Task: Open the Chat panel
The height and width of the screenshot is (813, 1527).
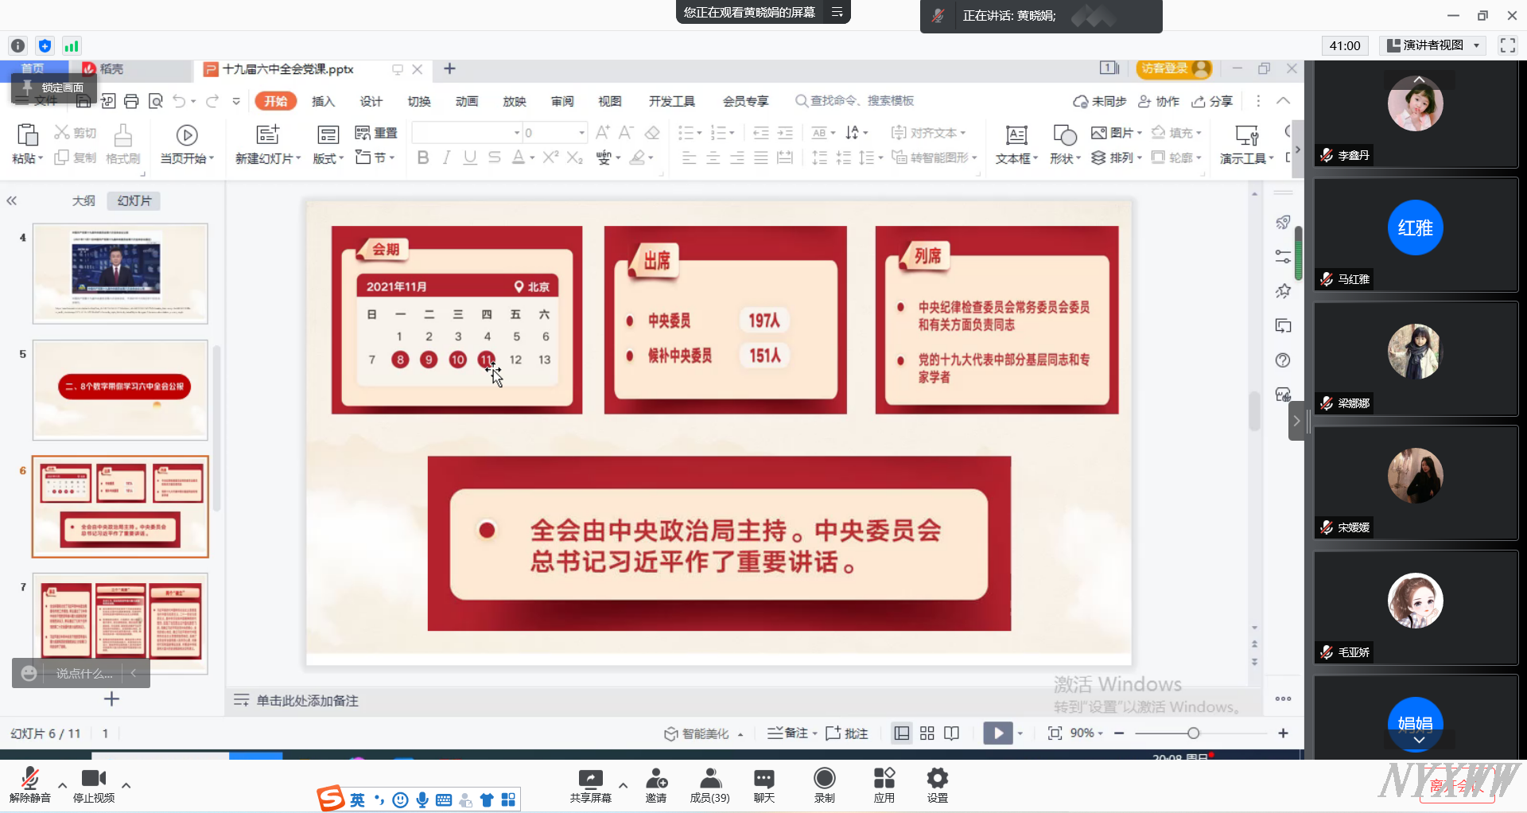Action: click(763, 779)
